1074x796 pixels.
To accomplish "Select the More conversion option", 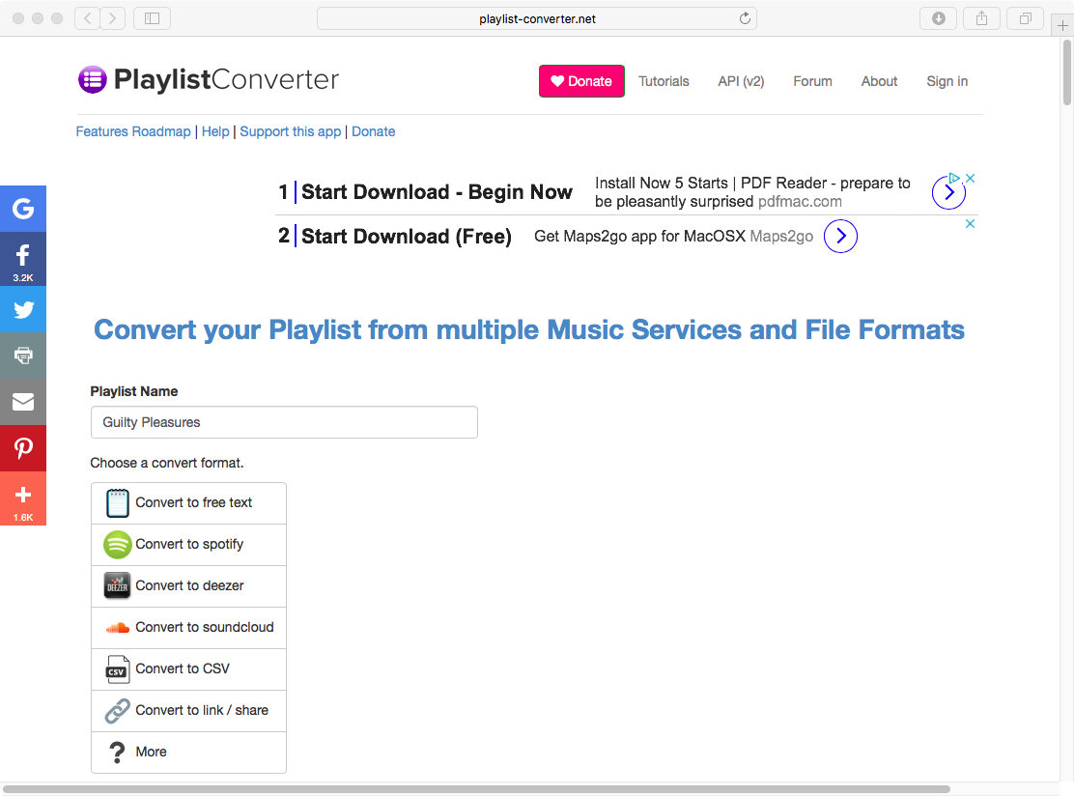I will click(x=188, y=753).
